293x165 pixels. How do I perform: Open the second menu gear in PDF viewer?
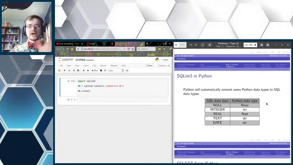tap(267, 45)
